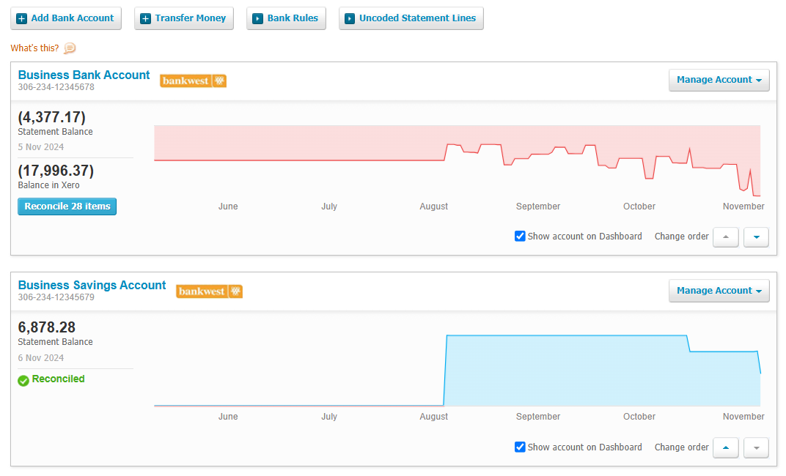Uncheck Show account on Dashboard for Business Bank Account

coord(520,237)
